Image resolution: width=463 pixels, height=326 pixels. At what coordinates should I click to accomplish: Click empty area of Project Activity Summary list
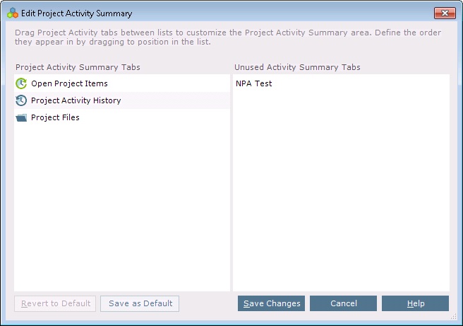122,207
